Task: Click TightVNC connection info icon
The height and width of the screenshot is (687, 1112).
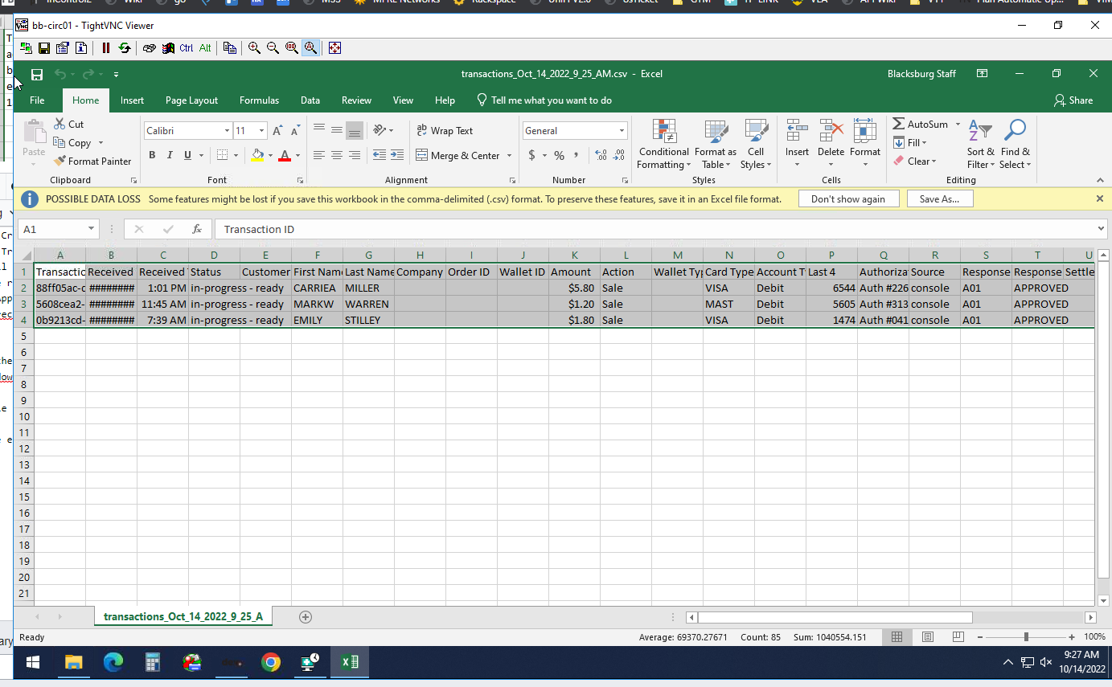Action: 81,48
